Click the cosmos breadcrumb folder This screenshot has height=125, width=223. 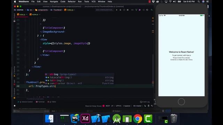click(x=18, y=10)
